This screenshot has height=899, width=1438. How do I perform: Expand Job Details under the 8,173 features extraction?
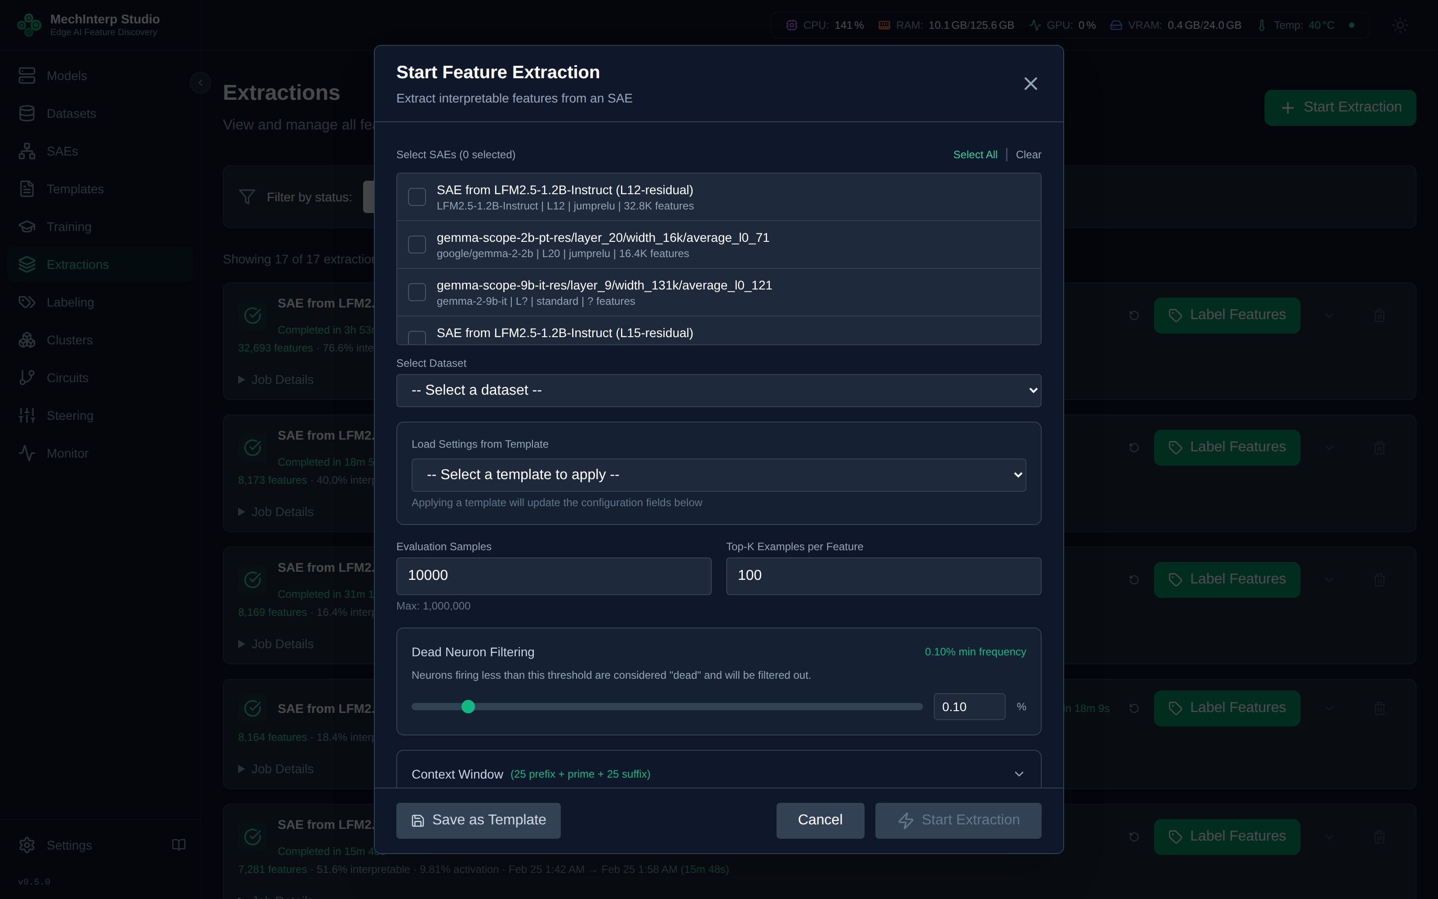(276, 512)
